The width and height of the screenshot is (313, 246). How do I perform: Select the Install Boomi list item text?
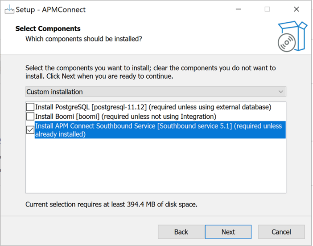[126, 116]
